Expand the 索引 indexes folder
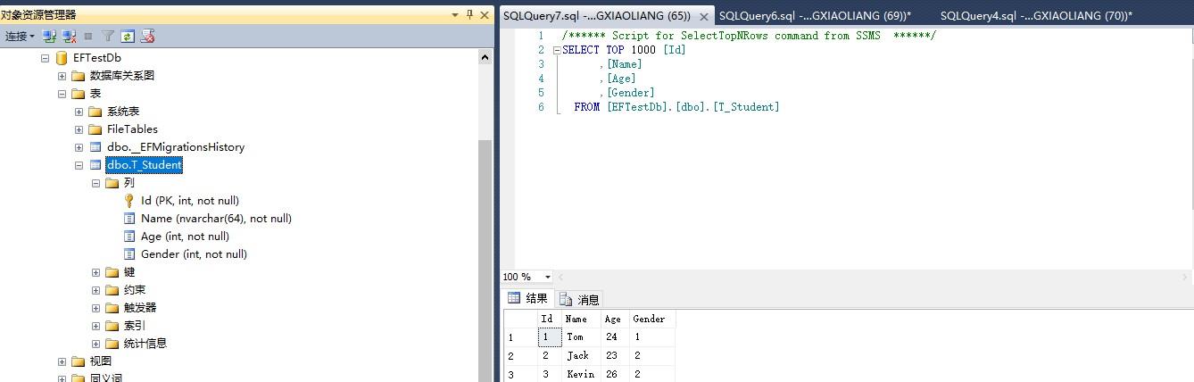This screenshot has height=382, width=1194. click(95, 326)
